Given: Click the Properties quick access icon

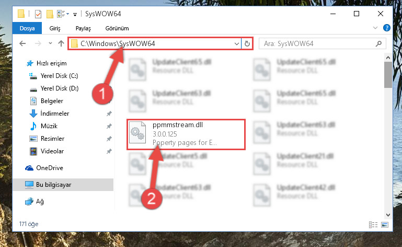Looking at the screenshot, I should click(38, 14).
